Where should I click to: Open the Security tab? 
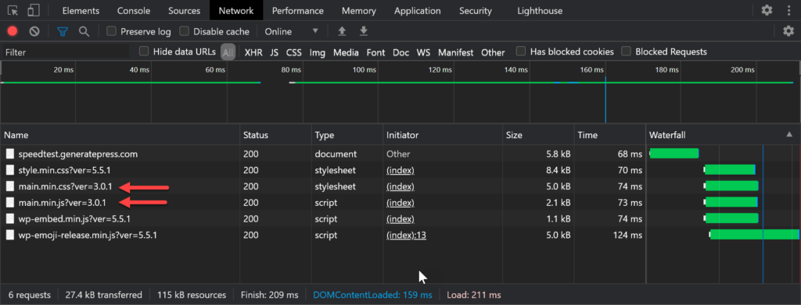pyautogui.click(x=475, y=11)
